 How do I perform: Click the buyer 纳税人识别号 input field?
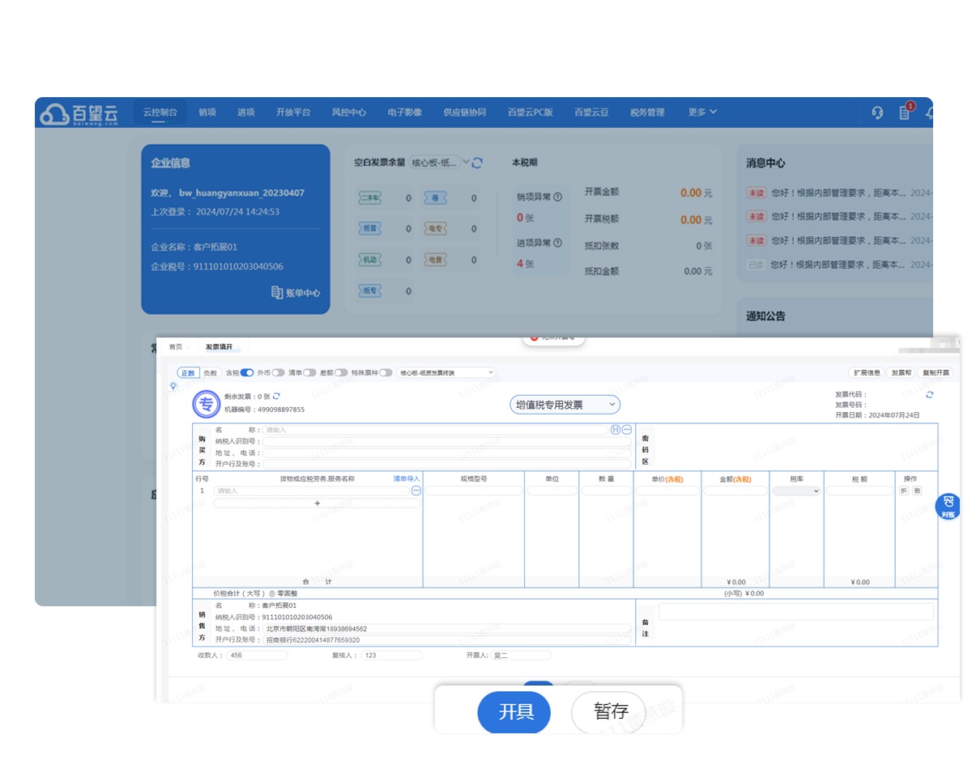click(447, 442)
